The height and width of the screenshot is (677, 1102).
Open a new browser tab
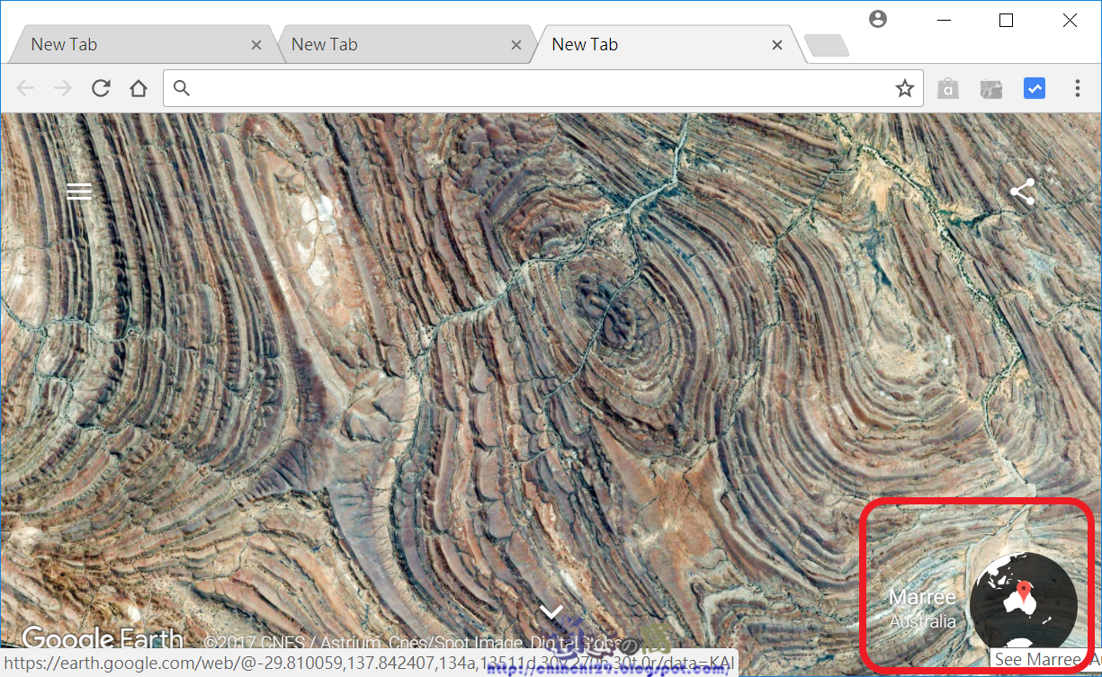pos(827,46)
